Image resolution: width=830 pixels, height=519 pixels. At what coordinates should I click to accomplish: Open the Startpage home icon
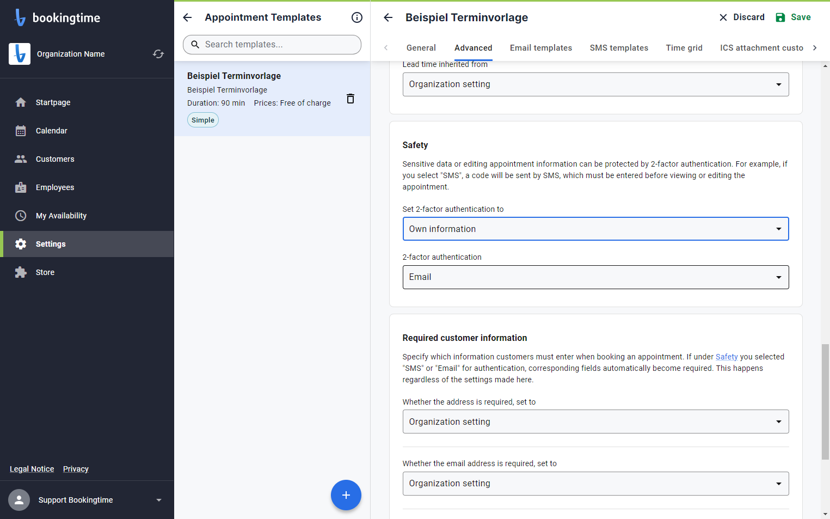coord(21,102)
